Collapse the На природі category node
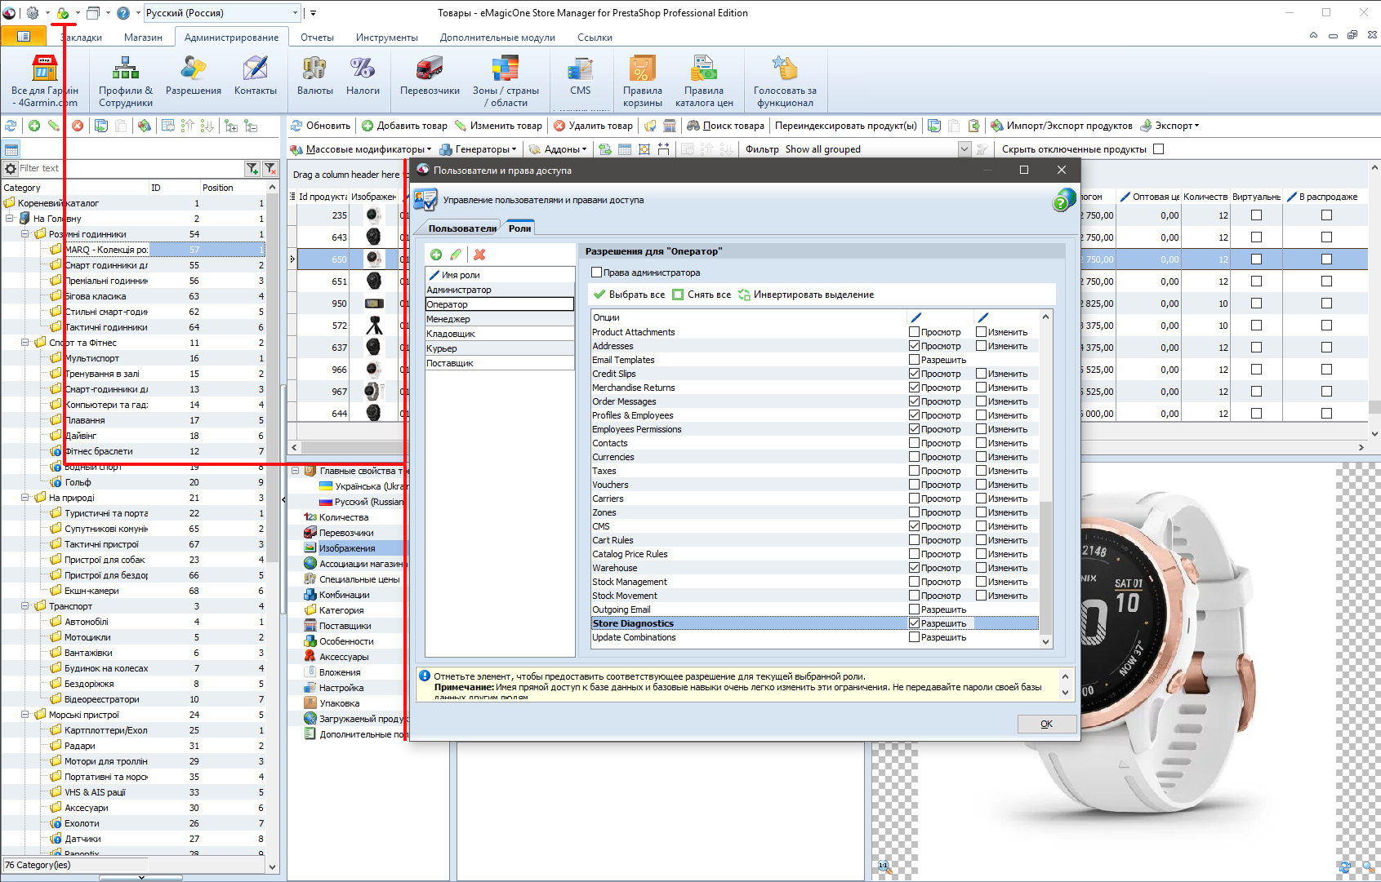1381x882 pixels. pyautogui.click(x=25, y=498)
